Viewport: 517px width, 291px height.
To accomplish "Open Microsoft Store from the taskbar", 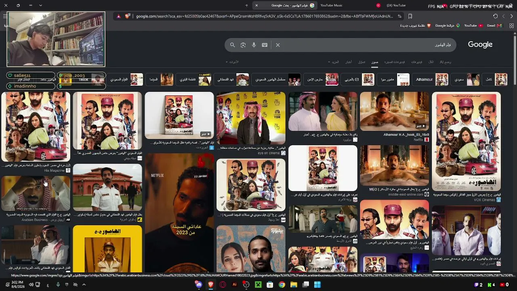I will coord(270,285).
